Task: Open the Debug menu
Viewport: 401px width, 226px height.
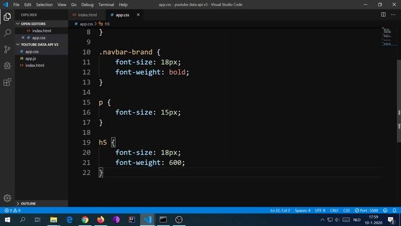Action: [x=87, y=4]
